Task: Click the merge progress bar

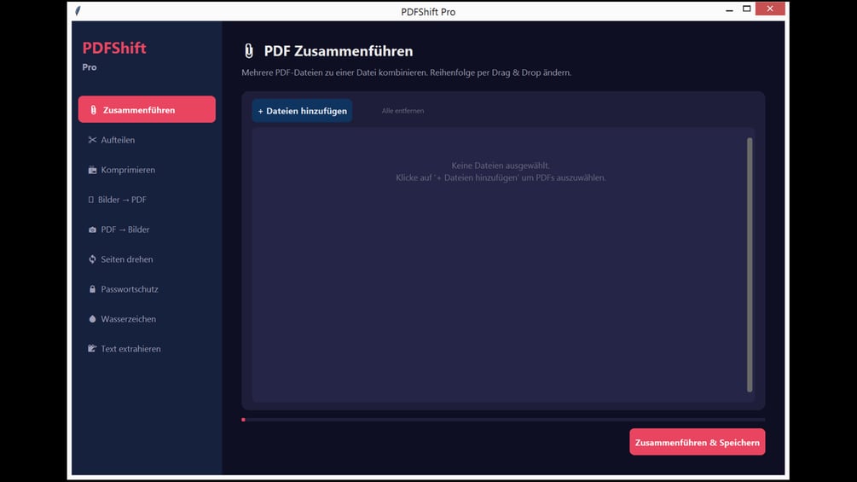Action: coord(503,420)
